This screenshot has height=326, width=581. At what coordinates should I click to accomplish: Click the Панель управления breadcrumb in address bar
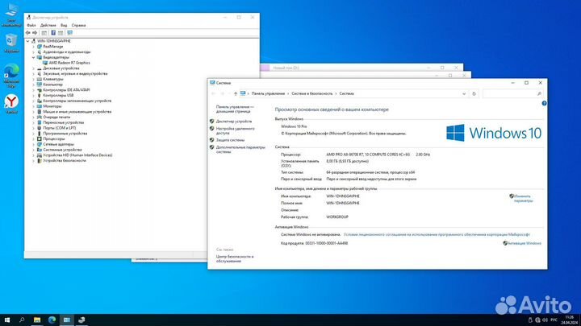pyautogui.click(x=268, y=94)
